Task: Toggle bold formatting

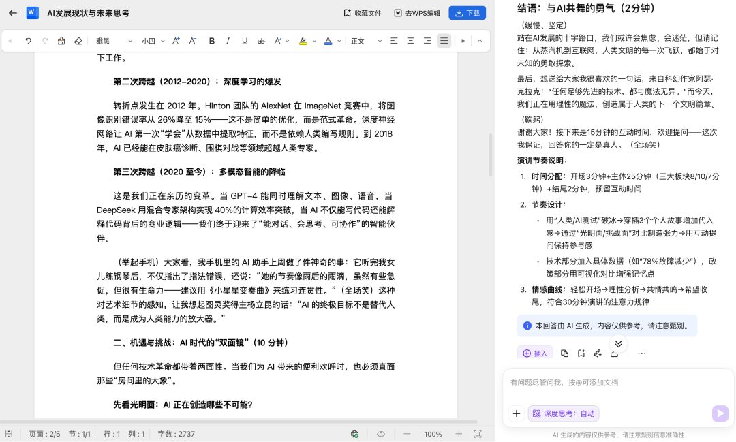Action: tap(212, 41)
